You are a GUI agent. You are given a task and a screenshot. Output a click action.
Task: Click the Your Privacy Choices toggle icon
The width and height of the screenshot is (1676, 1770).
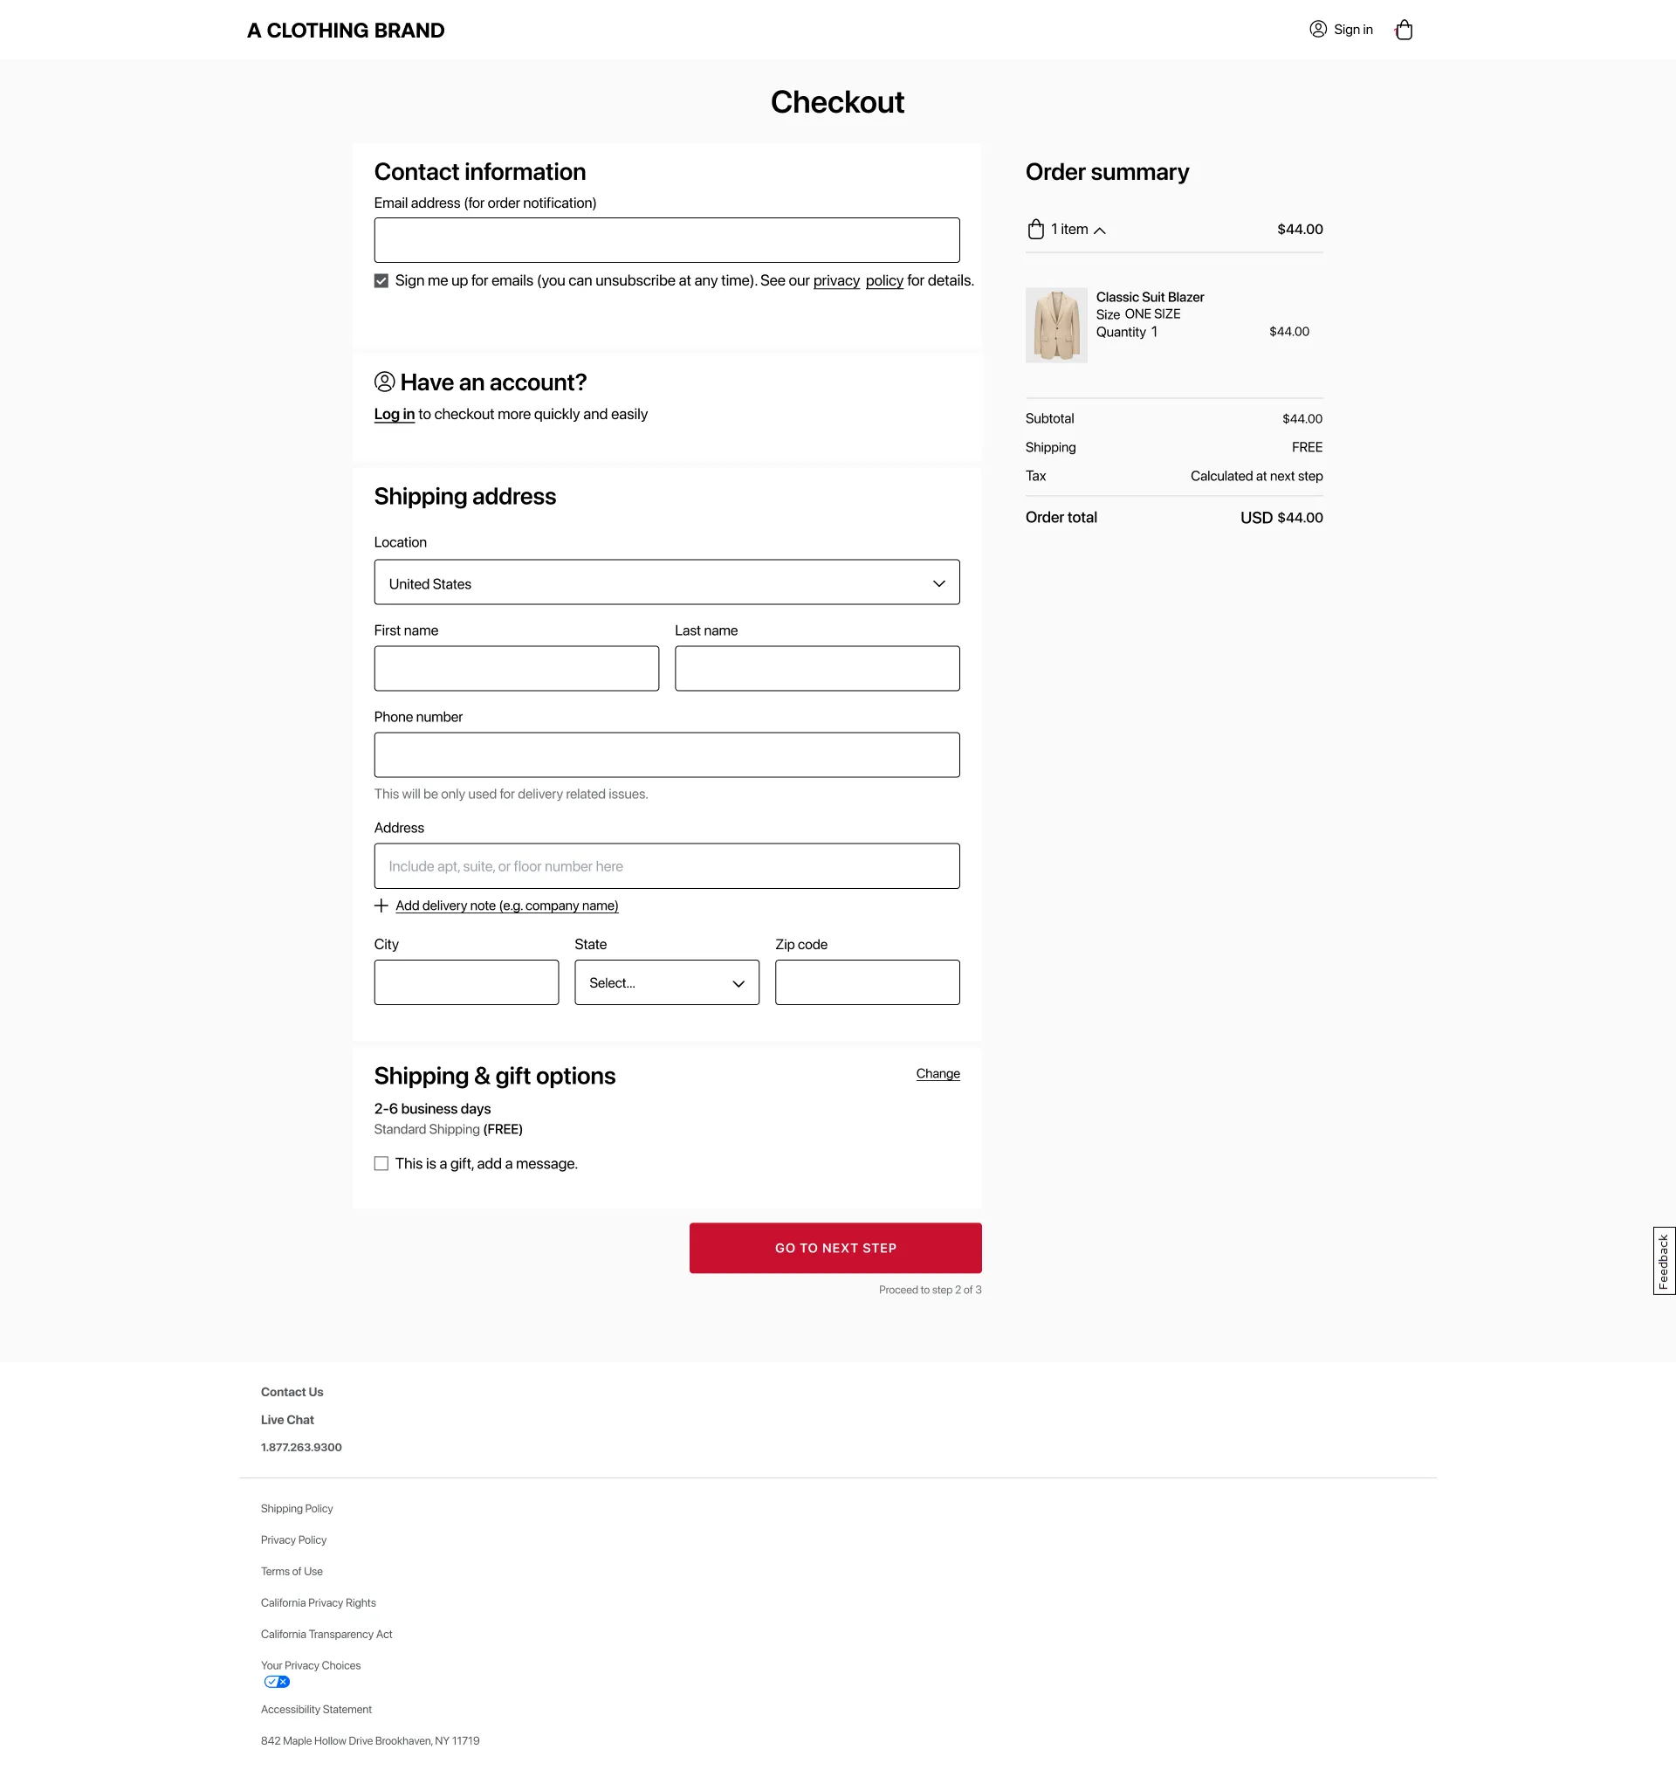pos(277,1682)
